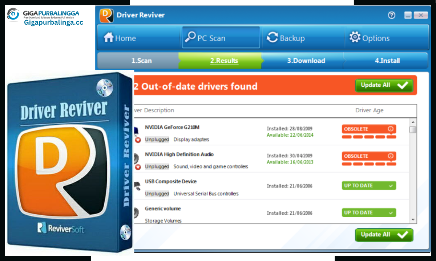Click the Options gear icon
The height and width of the screenshot is (261, 436).
tap(355, 37)
